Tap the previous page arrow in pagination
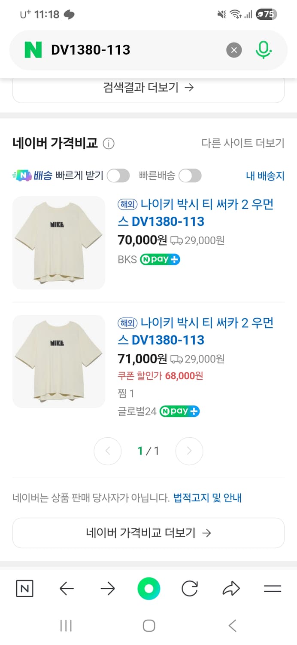The width and height of the screenshot is (297, 645). click(108, 451)
